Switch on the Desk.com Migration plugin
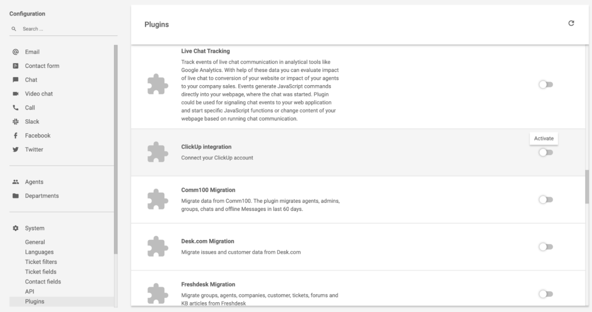The image size is (592, 312). (546, 247)
